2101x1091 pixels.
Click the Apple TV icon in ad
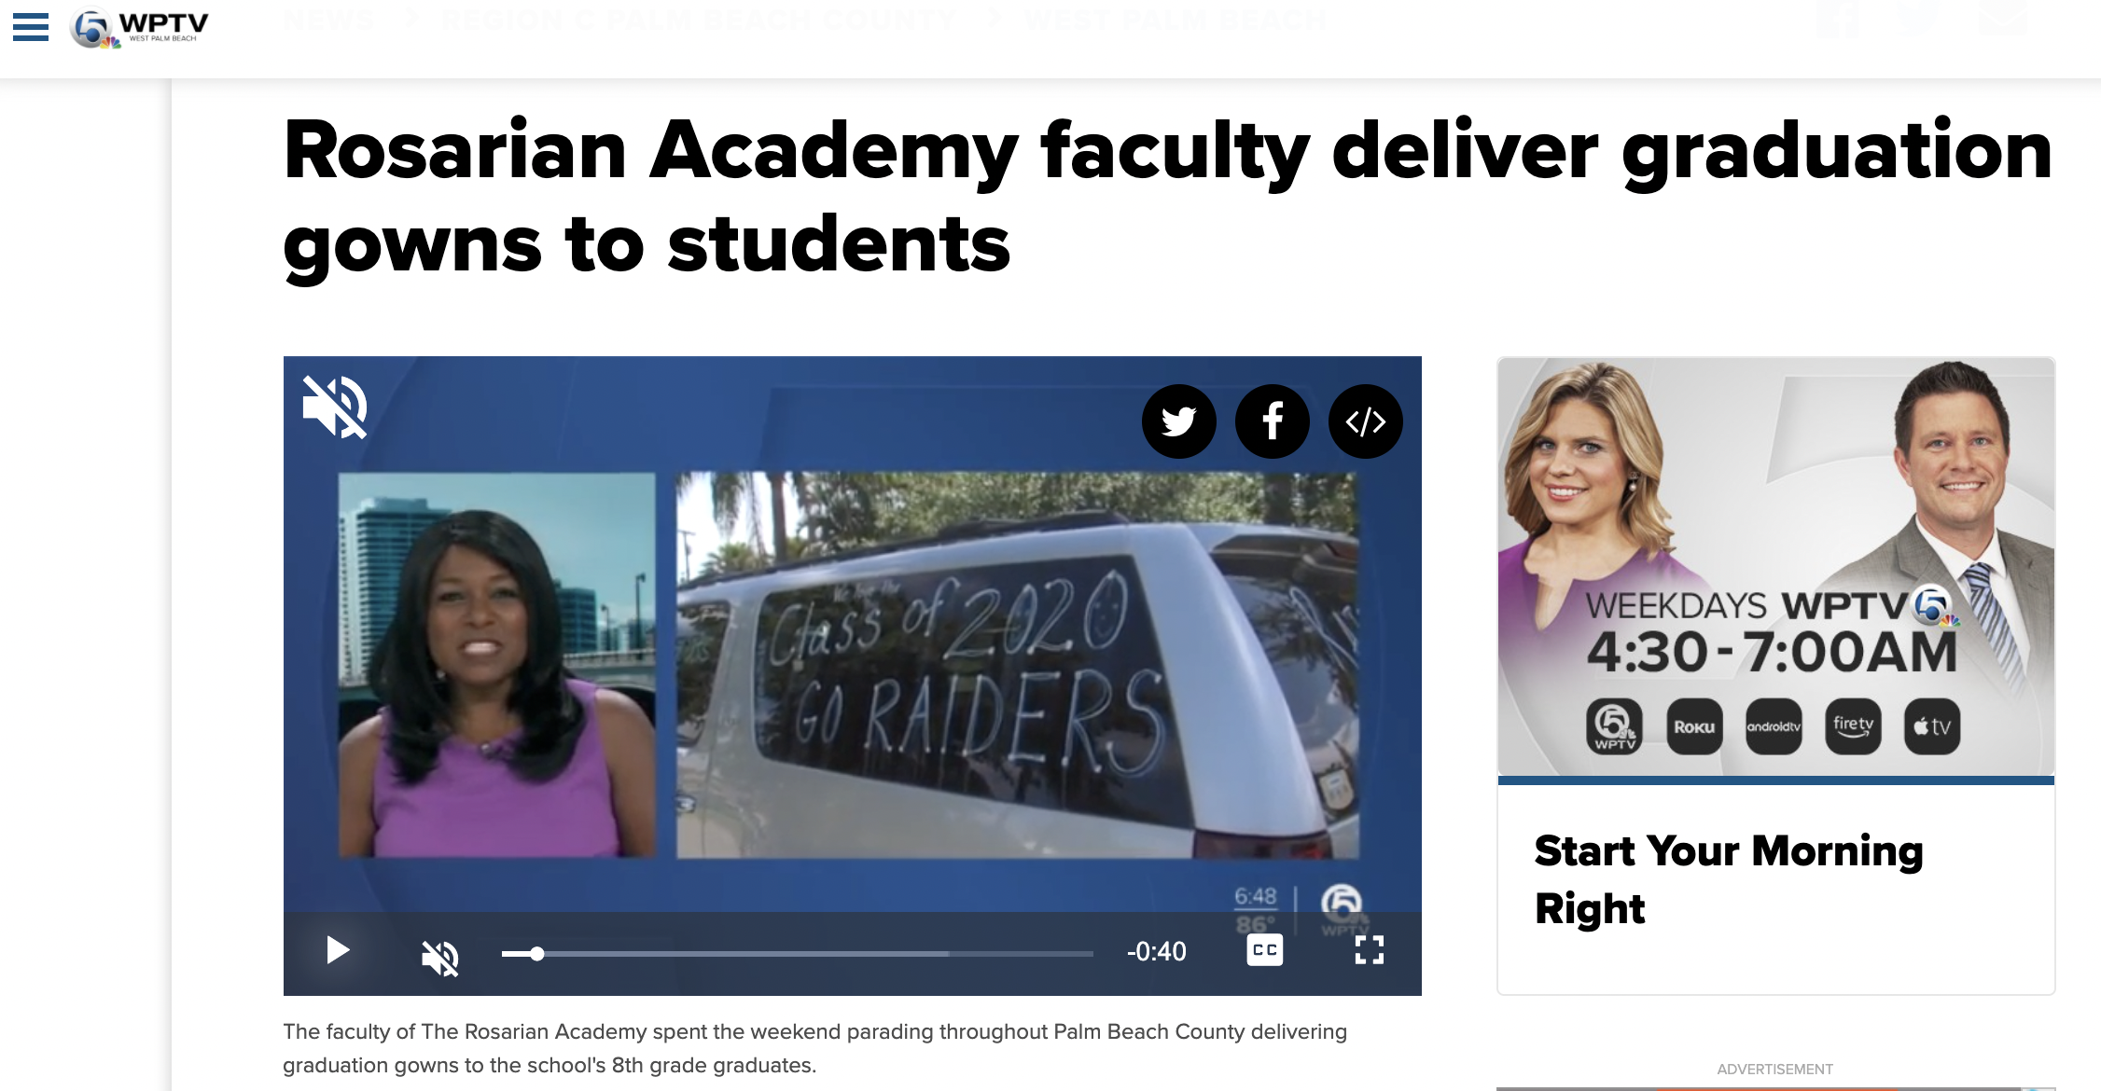[1932, 726]
